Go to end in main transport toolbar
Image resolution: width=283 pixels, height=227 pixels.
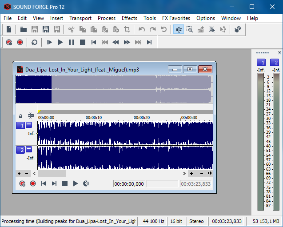[149, 42]
